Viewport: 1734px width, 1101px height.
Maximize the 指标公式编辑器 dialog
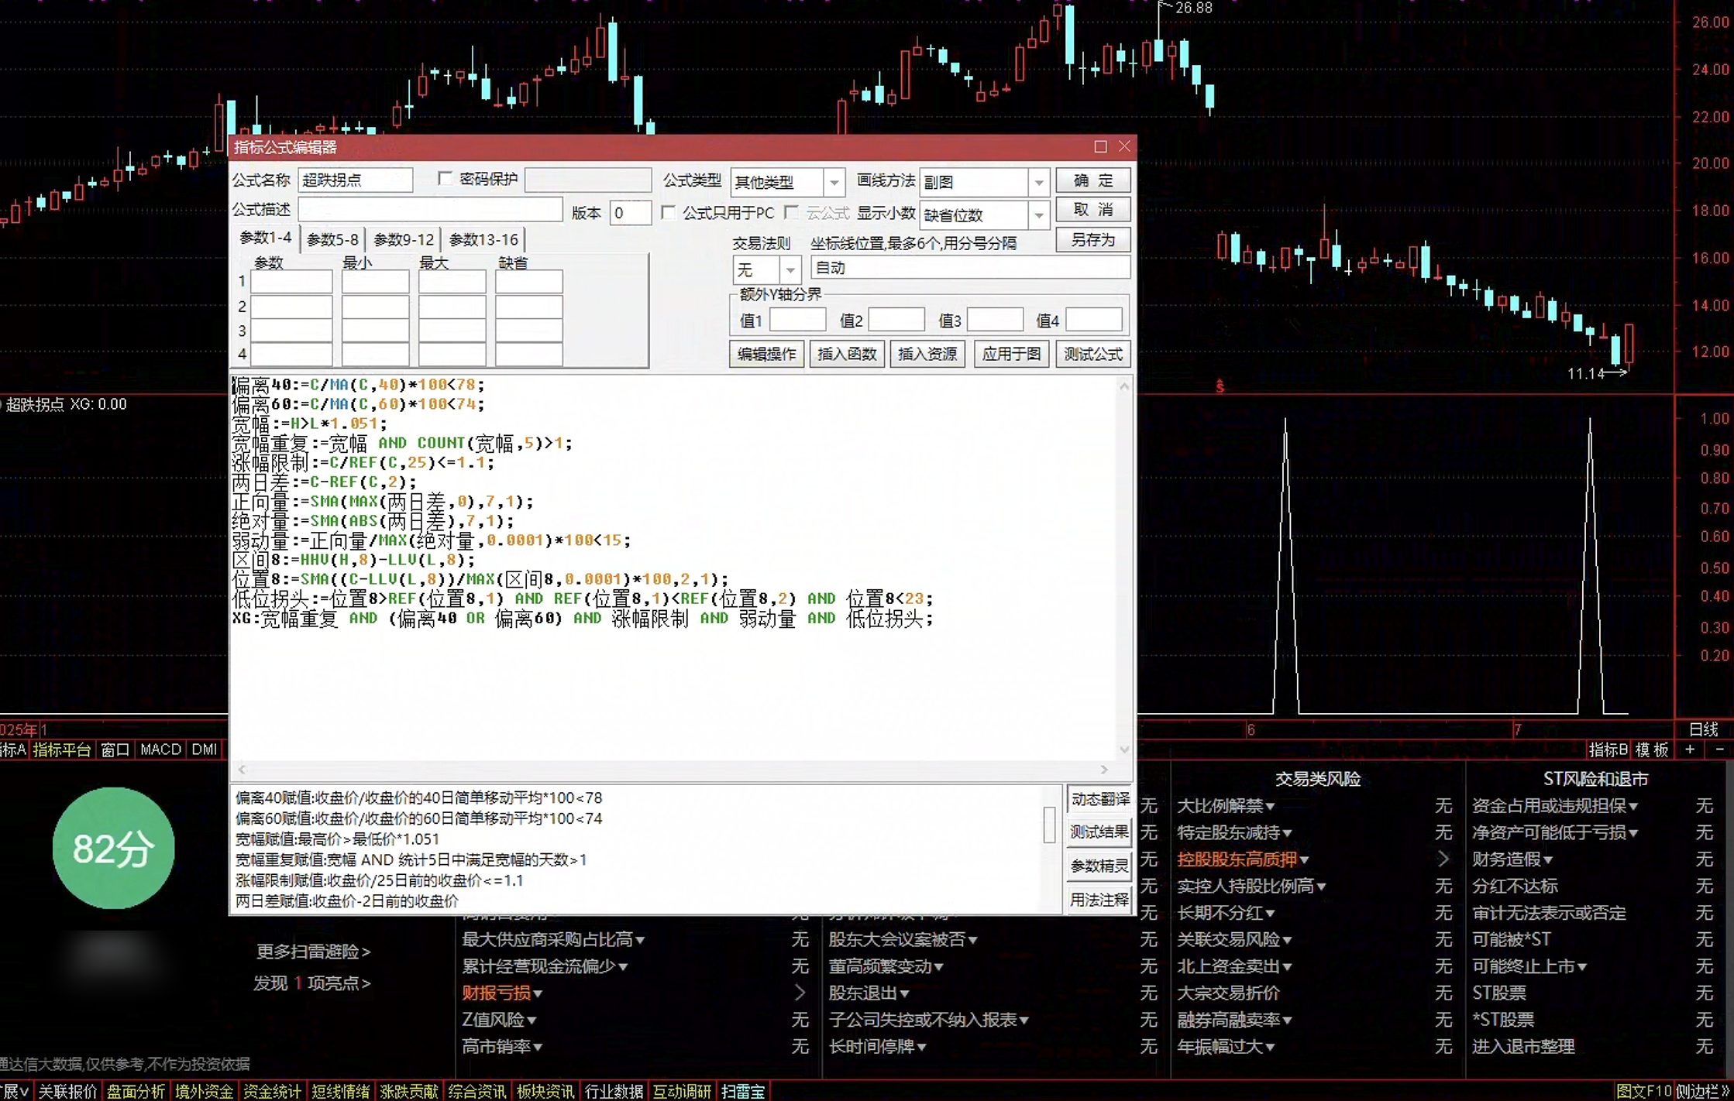tap(1100, 146)
